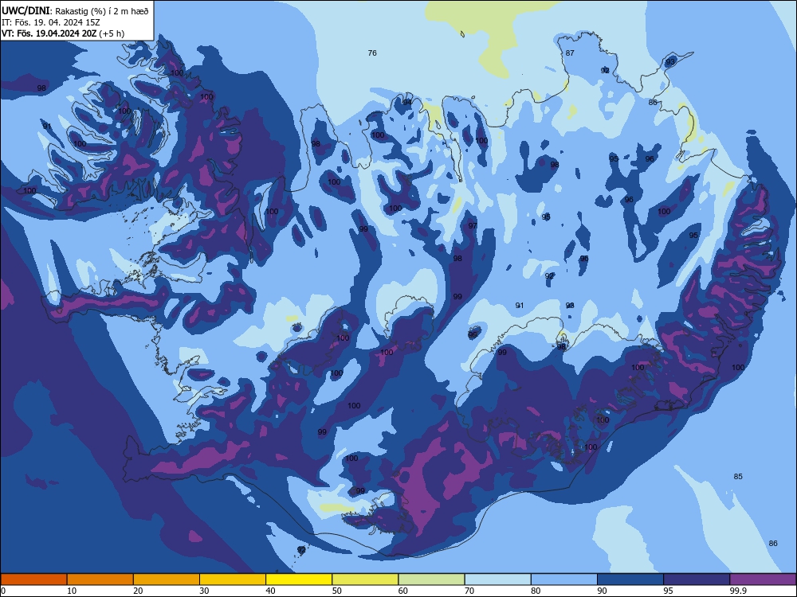
Task: Click the '85' humidity value over the ocean
Action: click(738, 476)
